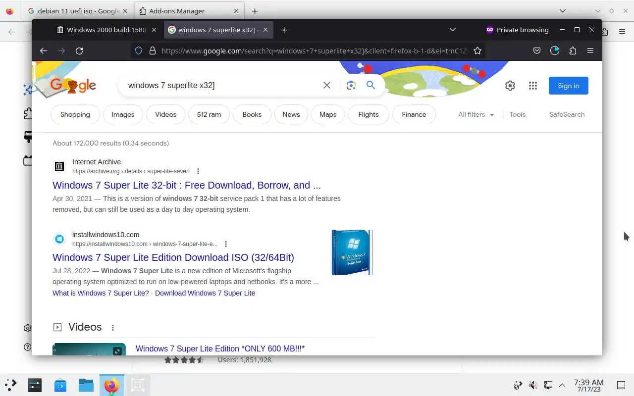The width and height of the screenshot is (634, 396).
Task: Filter results by Videos chip
Action: point(166,114)
